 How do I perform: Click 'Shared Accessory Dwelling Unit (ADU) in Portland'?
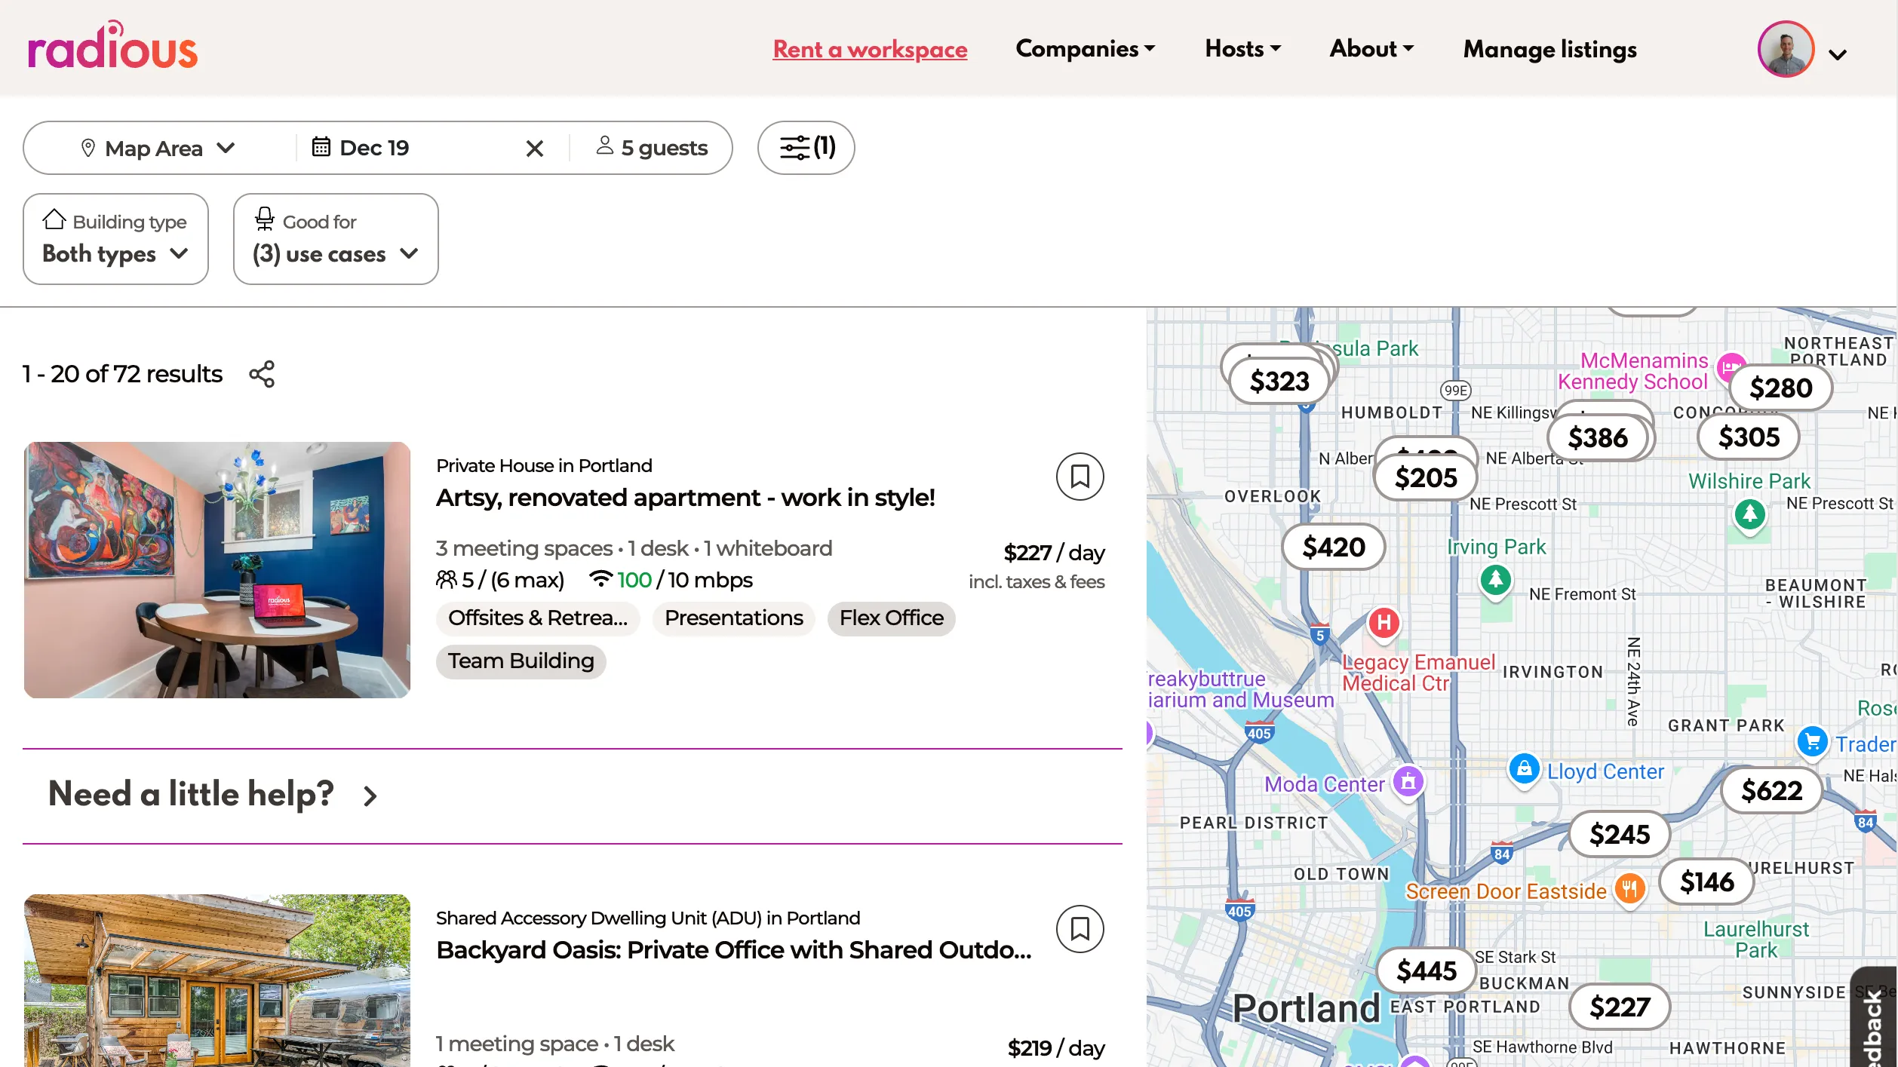[x=648, y=918]
